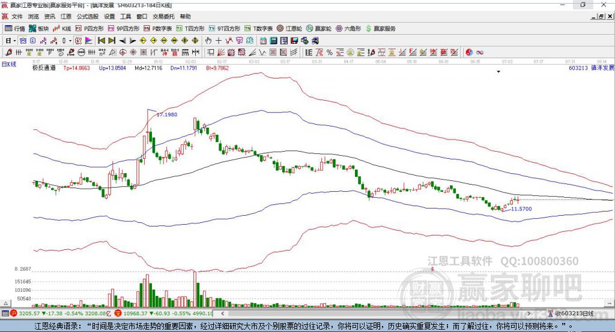Restore the inner chart window
This screenshot has width=615, height=332.
click(x=601, y=16)
